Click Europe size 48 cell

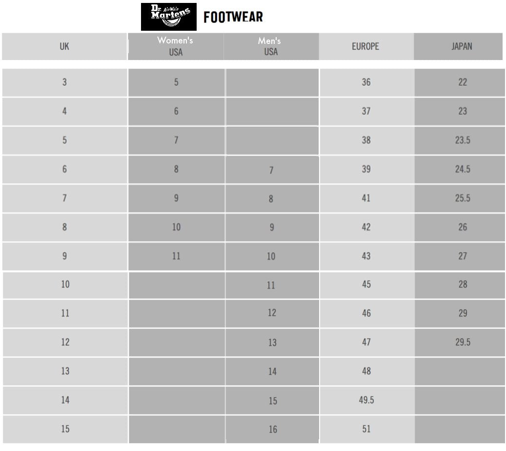point(366,371)
